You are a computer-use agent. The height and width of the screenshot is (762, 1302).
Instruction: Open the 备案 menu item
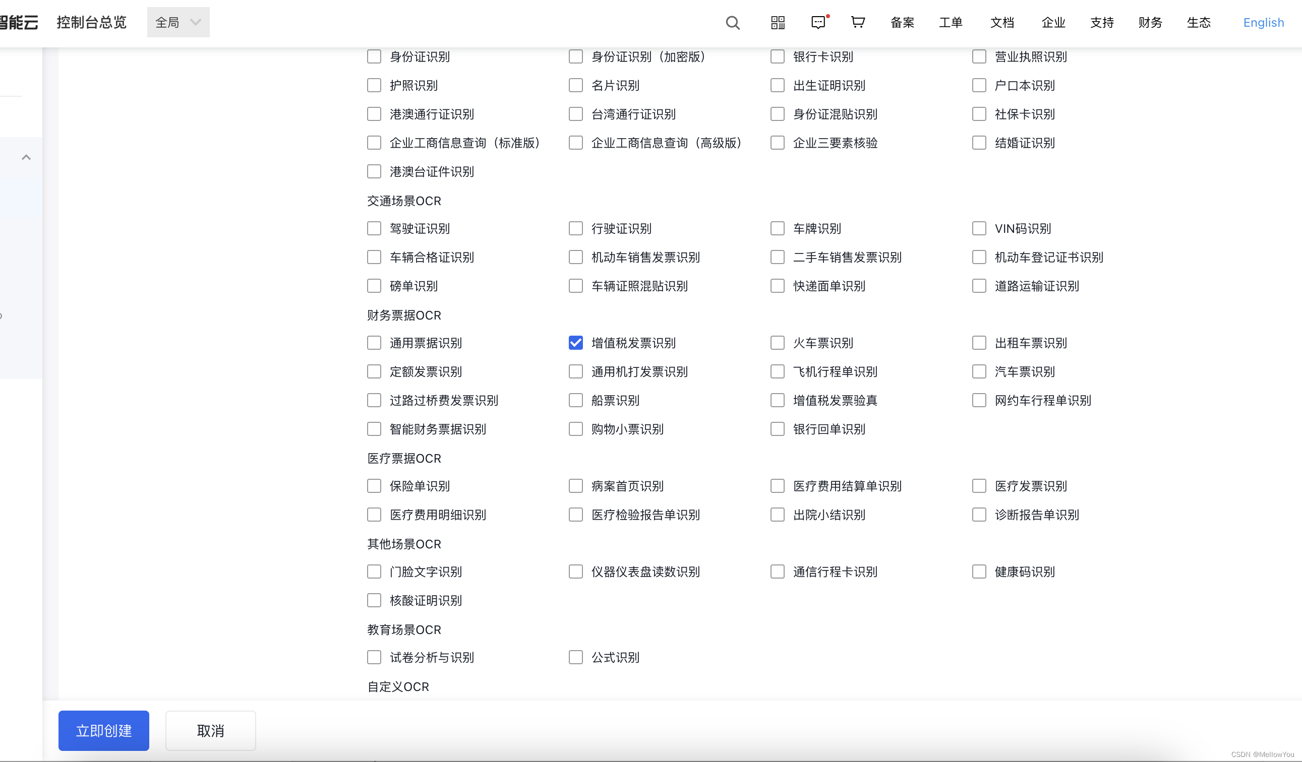pyautogui.click(x=902, y=23)
